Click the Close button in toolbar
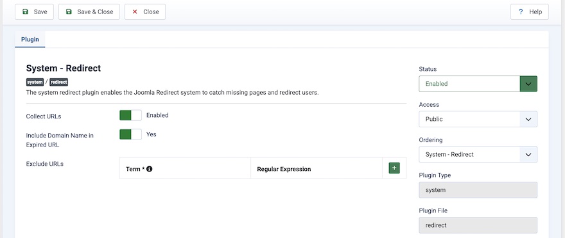The height and width of the screenshot is (238, 565). click(x=145, y=12)
